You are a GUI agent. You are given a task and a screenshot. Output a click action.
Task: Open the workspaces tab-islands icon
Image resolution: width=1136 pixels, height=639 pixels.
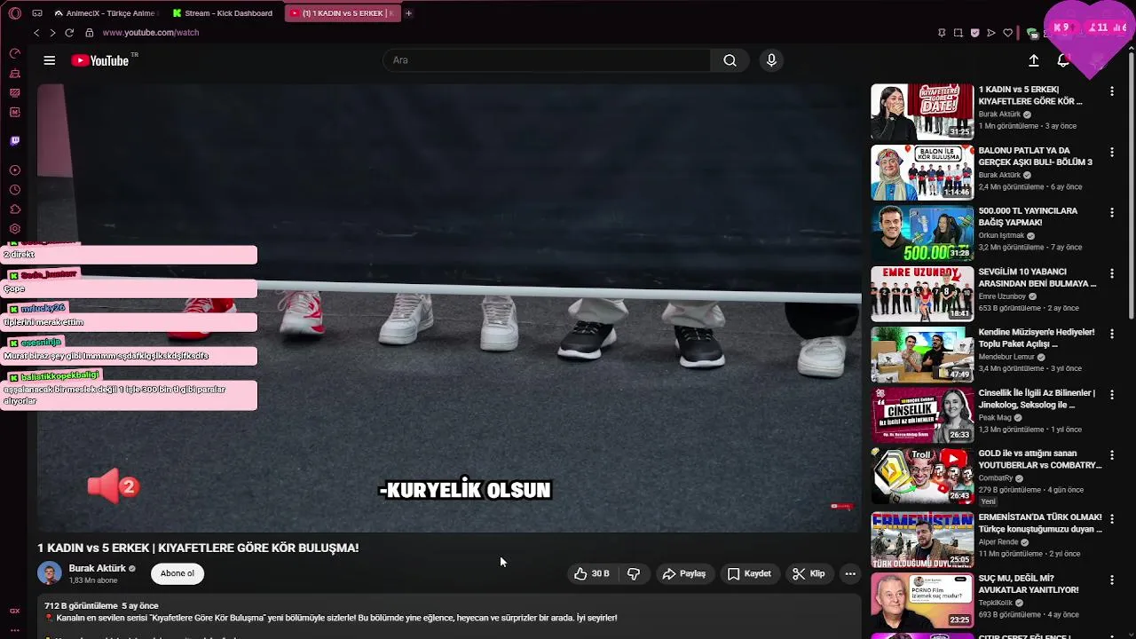(37, 13)
